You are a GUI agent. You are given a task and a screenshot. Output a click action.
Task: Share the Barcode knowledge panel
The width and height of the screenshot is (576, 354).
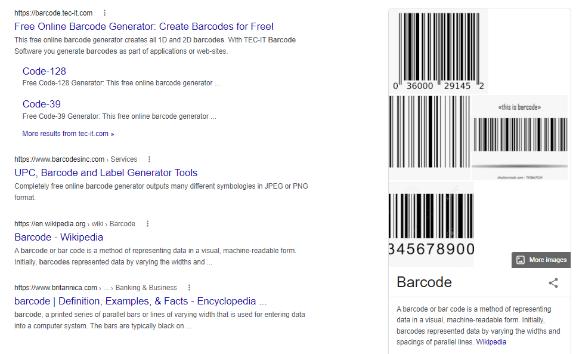point(553,283)
